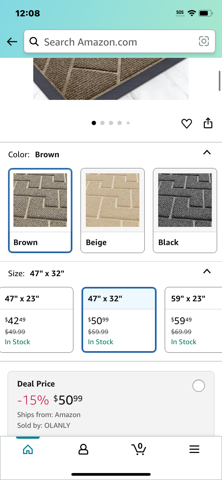Tap the Search Amazon.com field
The height and width of the screenshot is (480, 222).
tap(120, 41)
